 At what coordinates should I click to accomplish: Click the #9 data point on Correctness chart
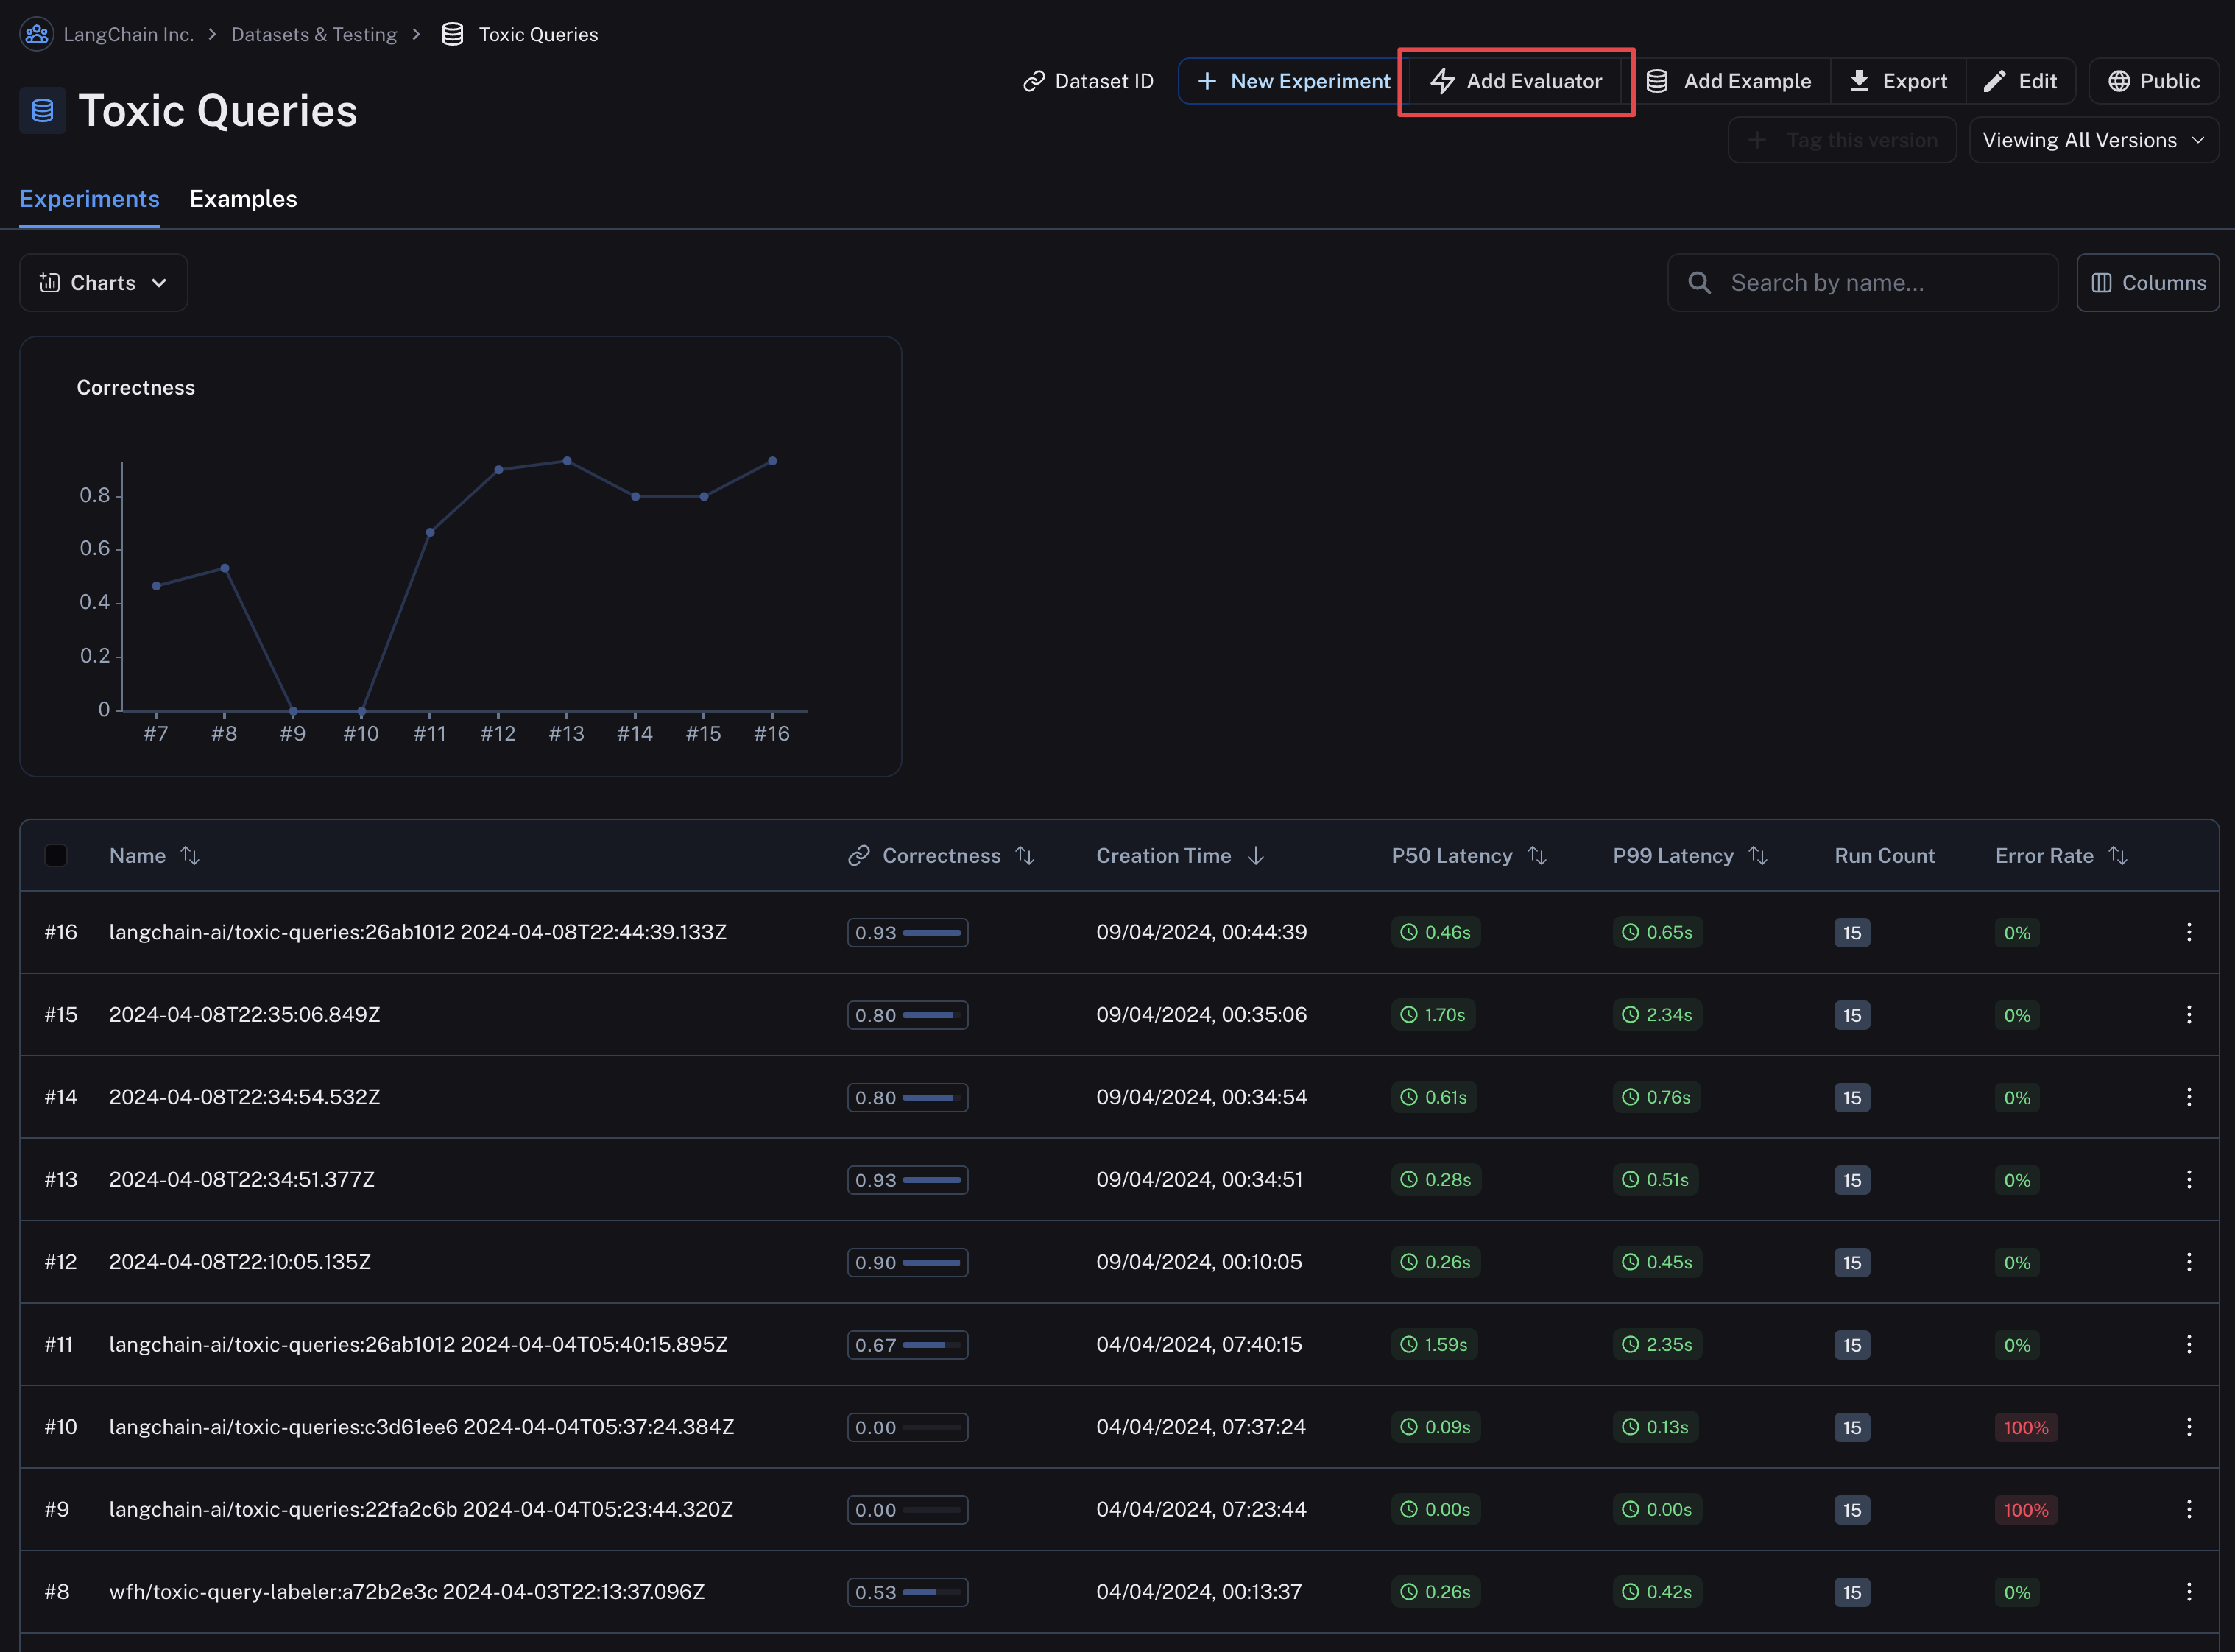(x=293, y=711)
